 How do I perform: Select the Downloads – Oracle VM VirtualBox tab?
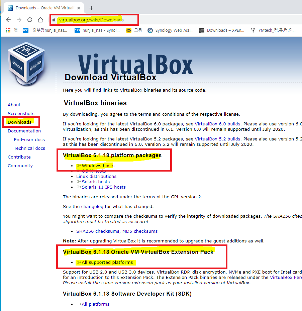[x=44, y=8]
